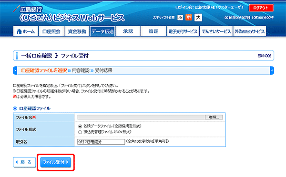The height and width of the screenshot is (177, 286).
Task: Open the 資金移動 tab
Action: pos(77,31)
